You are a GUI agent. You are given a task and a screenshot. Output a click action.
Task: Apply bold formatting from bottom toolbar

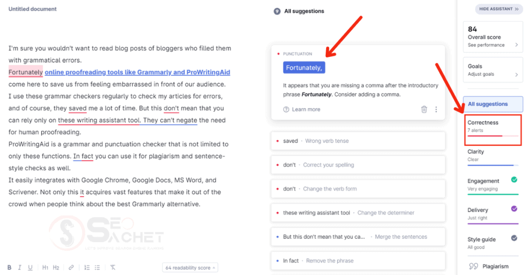[x=9, y=267]
